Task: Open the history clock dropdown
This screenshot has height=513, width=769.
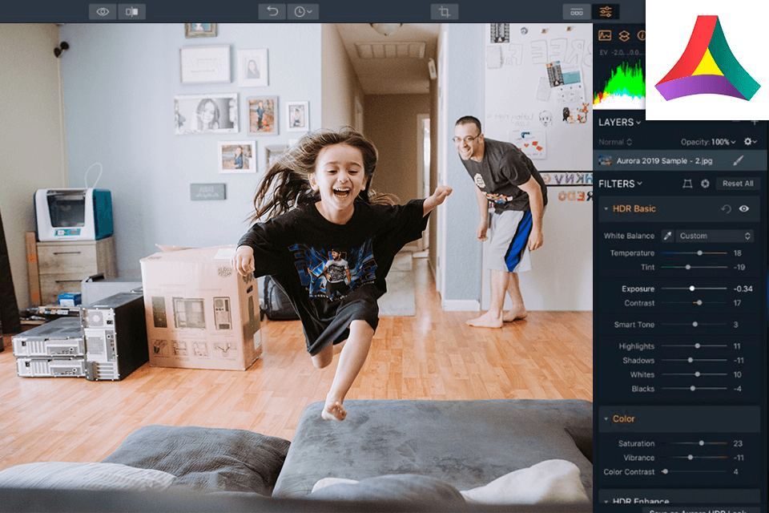Action: point(303,12)
